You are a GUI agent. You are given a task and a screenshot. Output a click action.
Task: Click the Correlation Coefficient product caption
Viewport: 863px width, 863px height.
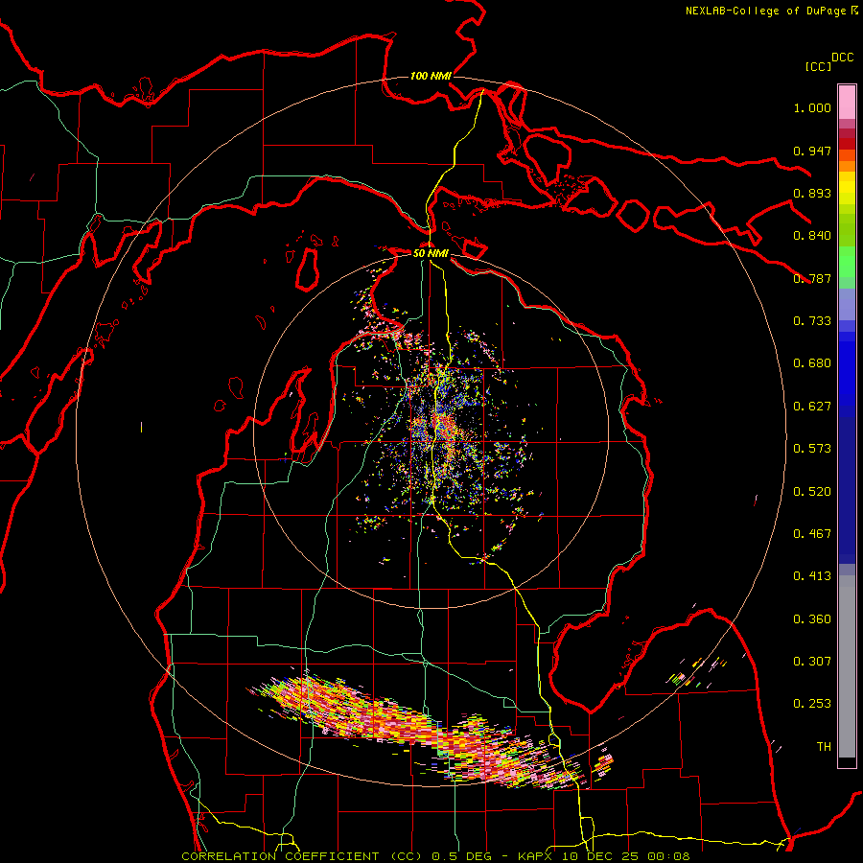tap(435, 856)
